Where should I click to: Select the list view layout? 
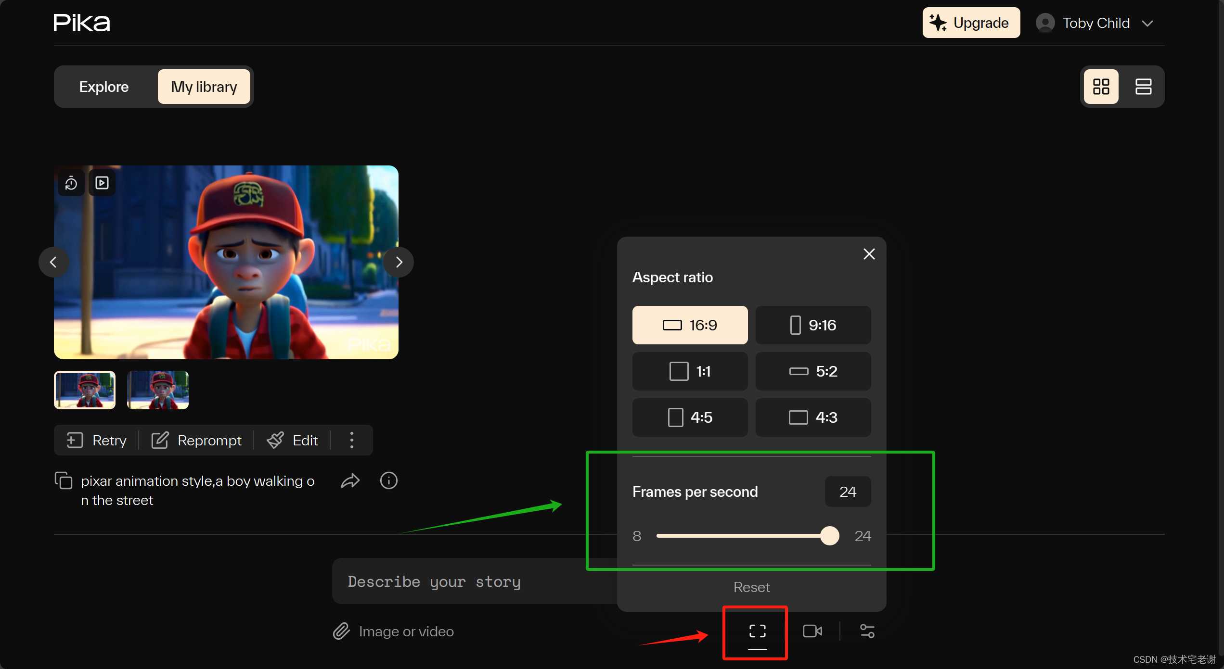1143,87
